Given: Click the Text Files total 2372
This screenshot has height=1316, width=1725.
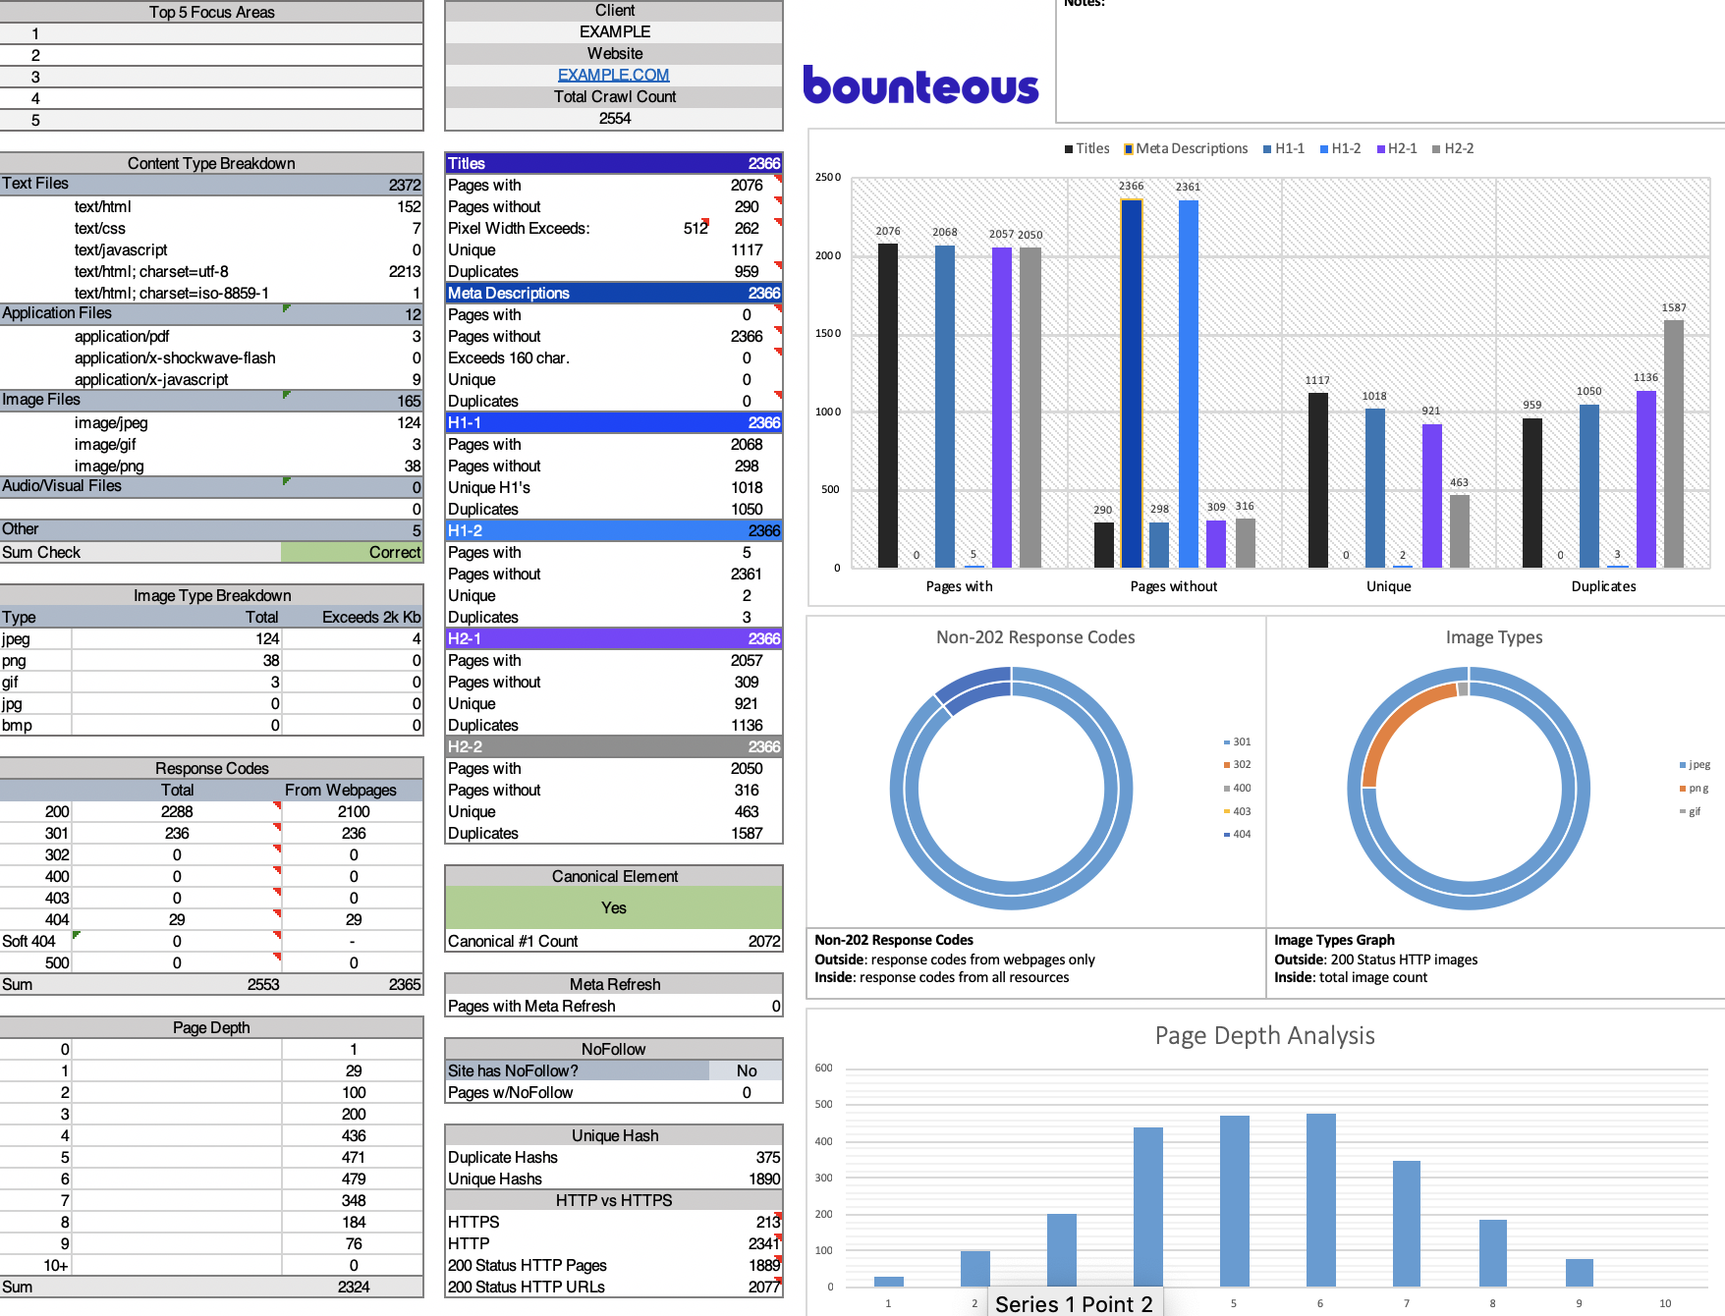Looking at the screenshot, I should 405,185.
